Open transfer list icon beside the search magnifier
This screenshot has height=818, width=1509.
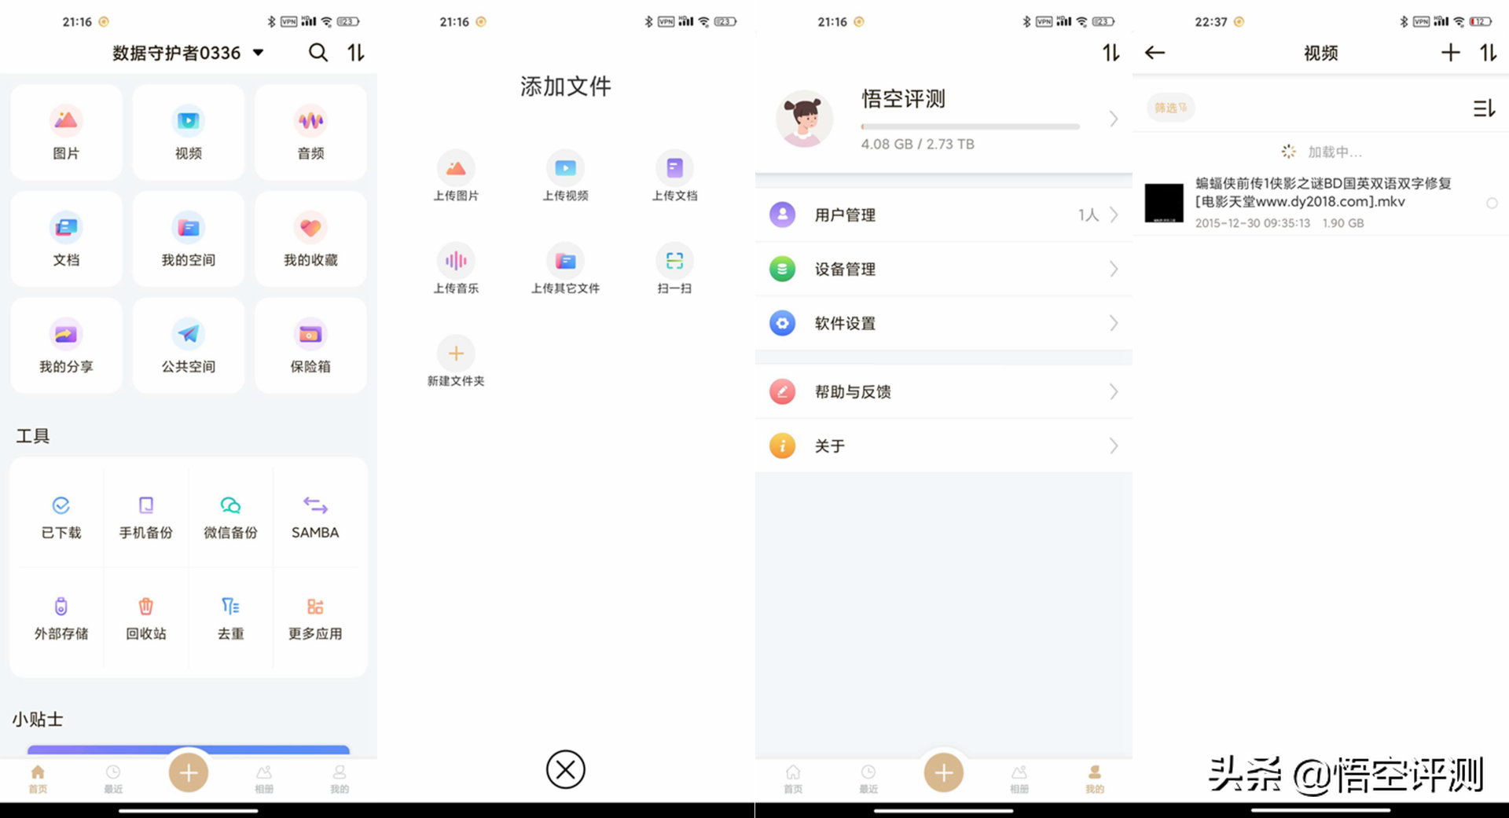[356, 53]
